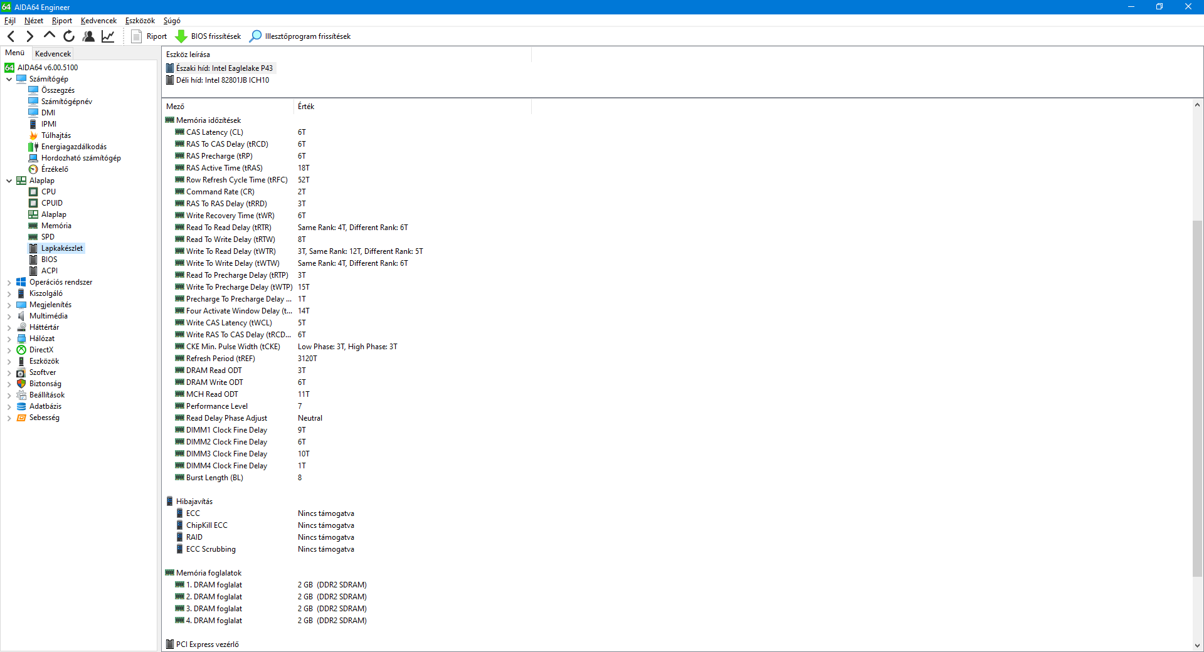Select Összegzés in the tree

click(58, 90)
